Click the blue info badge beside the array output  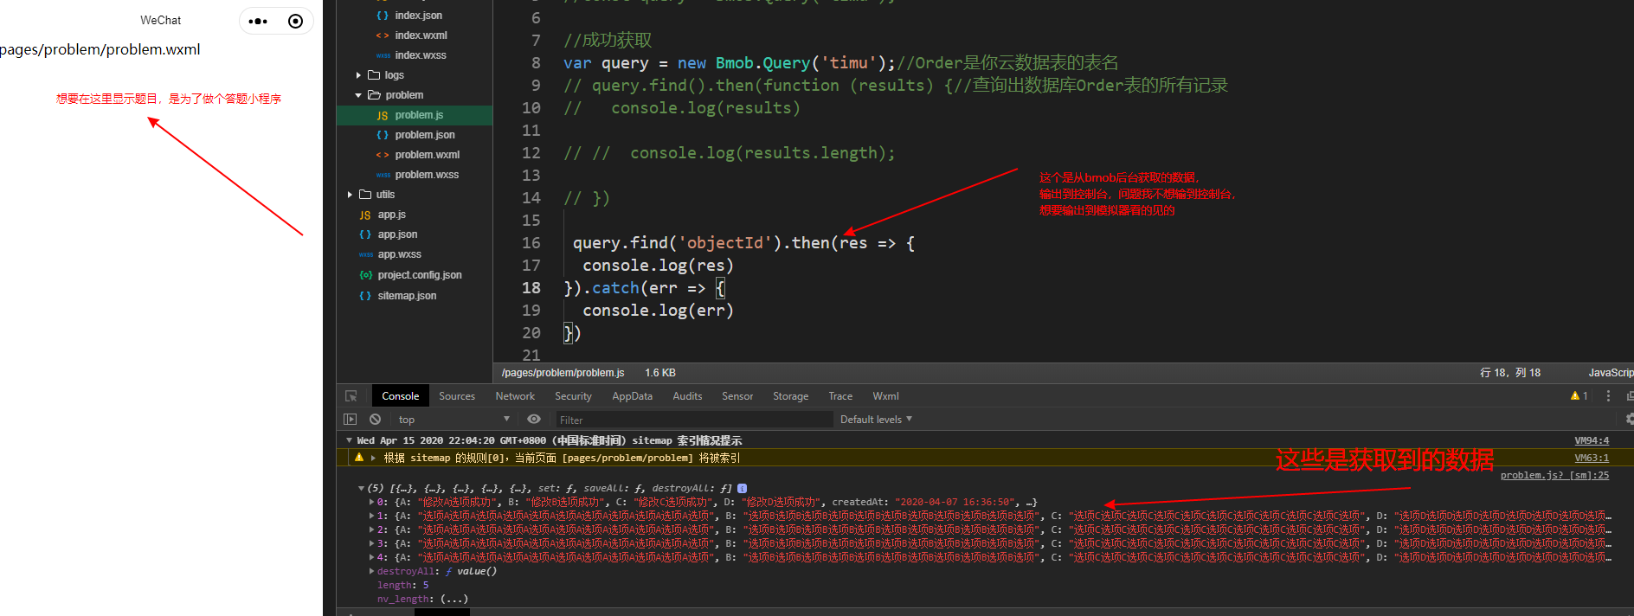743,489
